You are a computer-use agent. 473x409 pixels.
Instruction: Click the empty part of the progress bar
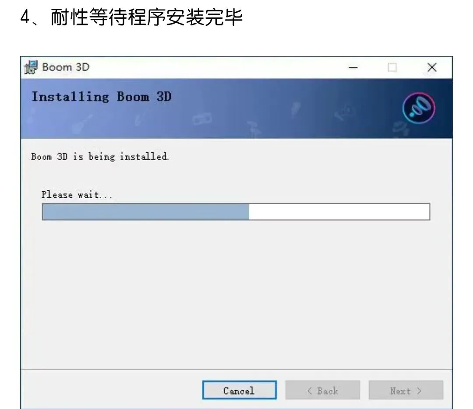pyautogui.click(x=339, y=212)
